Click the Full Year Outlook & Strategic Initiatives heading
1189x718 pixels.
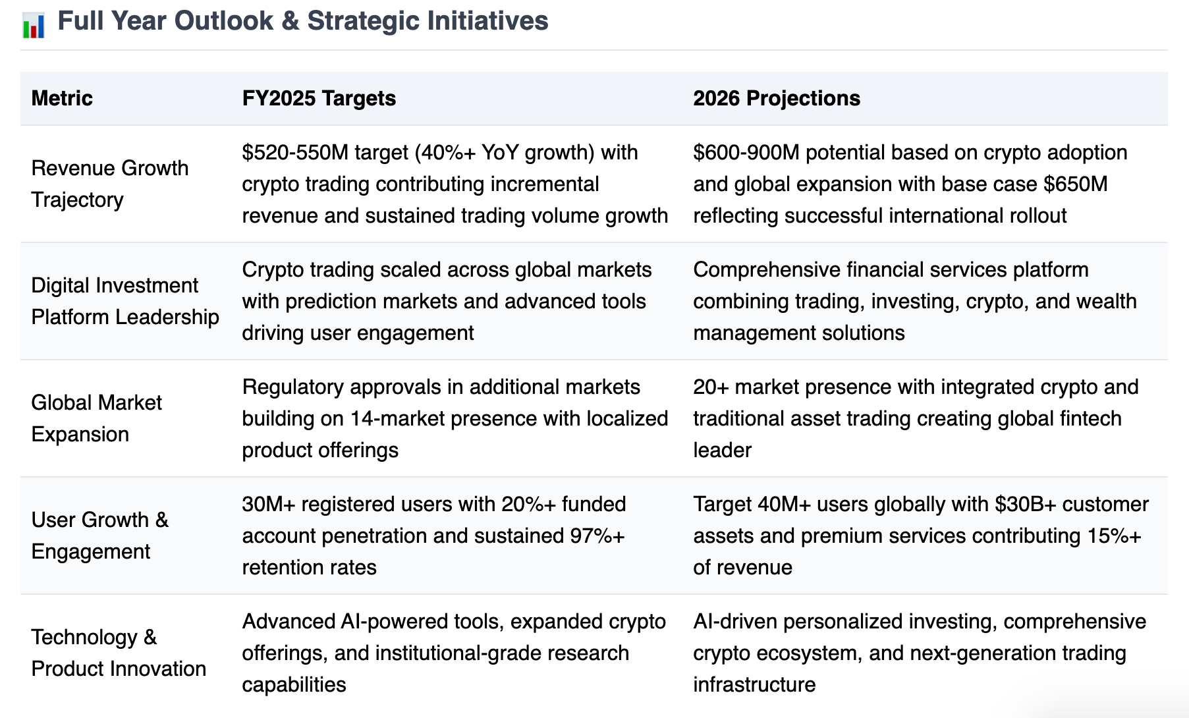303,21
